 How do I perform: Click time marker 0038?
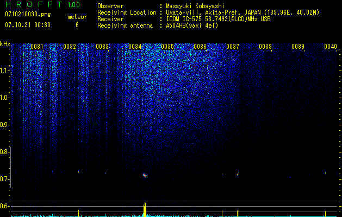(265, 47)
